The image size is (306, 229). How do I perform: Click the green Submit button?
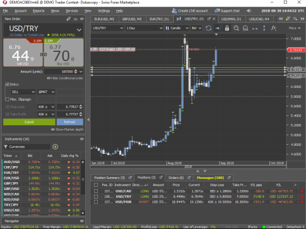pyautogui.click(x=29, y=122)
